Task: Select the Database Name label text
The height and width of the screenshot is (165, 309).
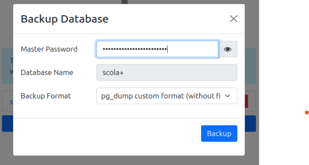Action: (47, 73)
